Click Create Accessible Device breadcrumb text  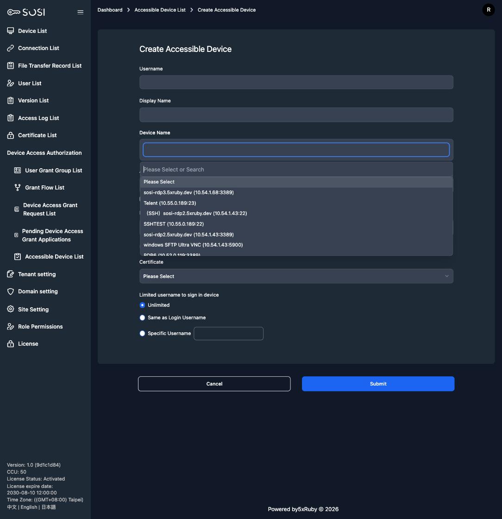[226, 10]
